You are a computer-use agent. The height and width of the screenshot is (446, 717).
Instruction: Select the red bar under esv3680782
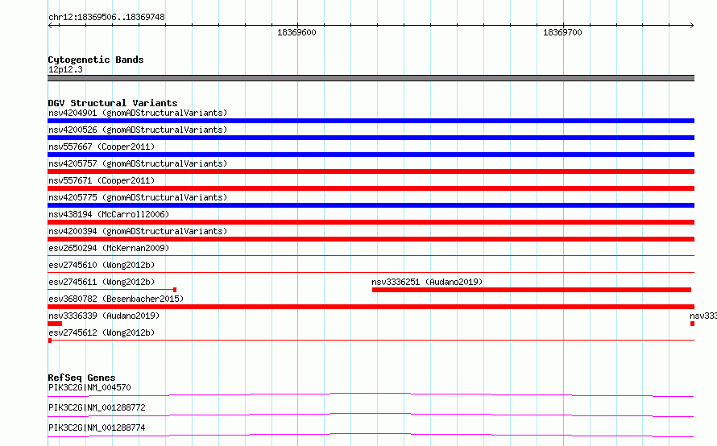(x=371, y=307)
